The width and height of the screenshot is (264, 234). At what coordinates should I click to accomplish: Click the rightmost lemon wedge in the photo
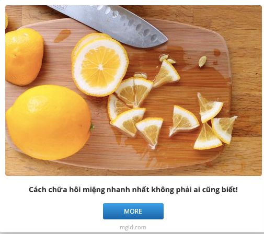tap(224, 130)
